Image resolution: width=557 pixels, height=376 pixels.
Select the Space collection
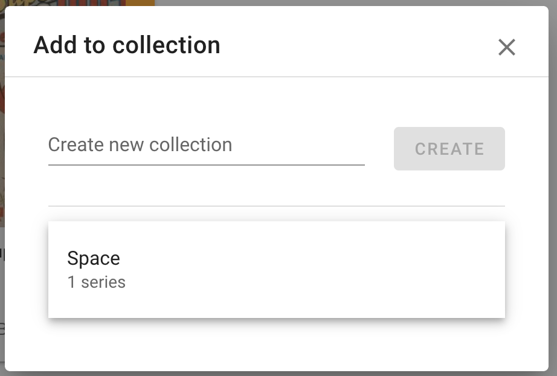pos(276,269)
